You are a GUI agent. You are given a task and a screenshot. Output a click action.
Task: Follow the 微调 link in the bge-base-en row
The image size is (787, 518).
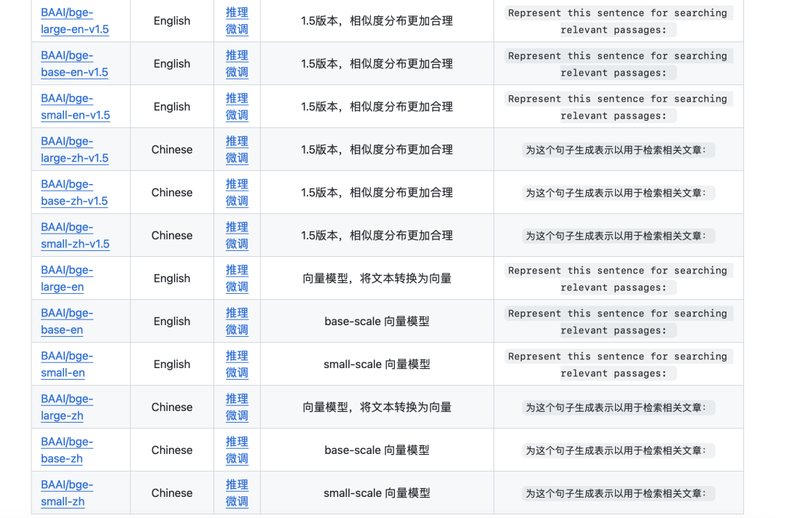click(x=237, y=330)
